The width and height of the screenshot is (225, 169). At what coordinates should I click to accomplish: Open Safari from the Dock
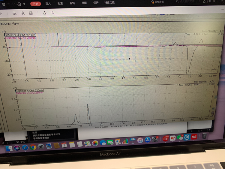(x=25, y=147)
